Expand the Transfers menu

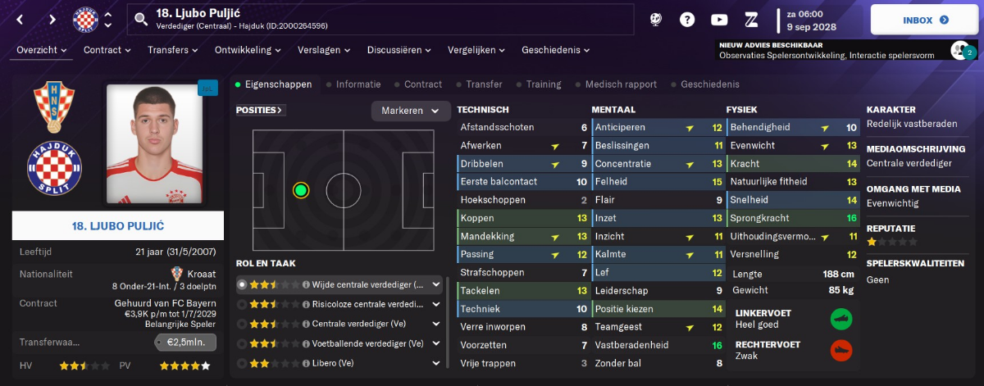click(175, 50)
